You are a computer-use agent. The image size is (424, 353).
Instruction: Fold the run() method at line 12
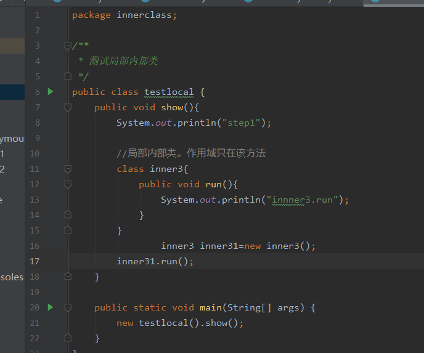point(68,185)
